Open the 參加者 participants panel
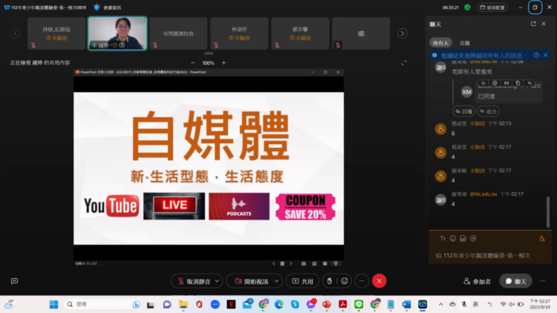 pyautogui.click(x=477, y=281)
